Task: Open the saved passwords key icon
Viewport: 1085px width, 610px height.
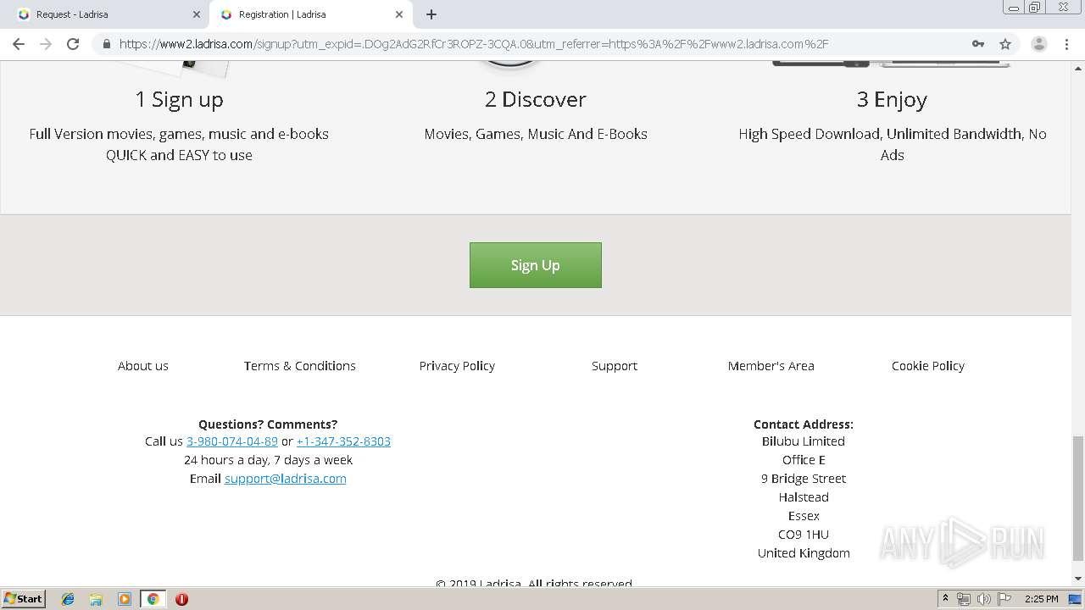Action: tap(978, 44)
